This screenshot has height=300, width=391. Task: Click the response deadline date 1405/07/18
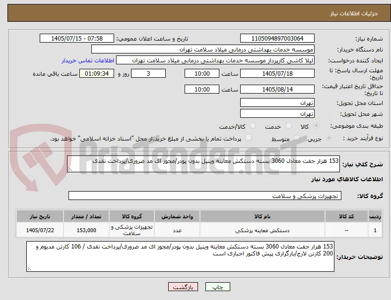click(277, 74)
